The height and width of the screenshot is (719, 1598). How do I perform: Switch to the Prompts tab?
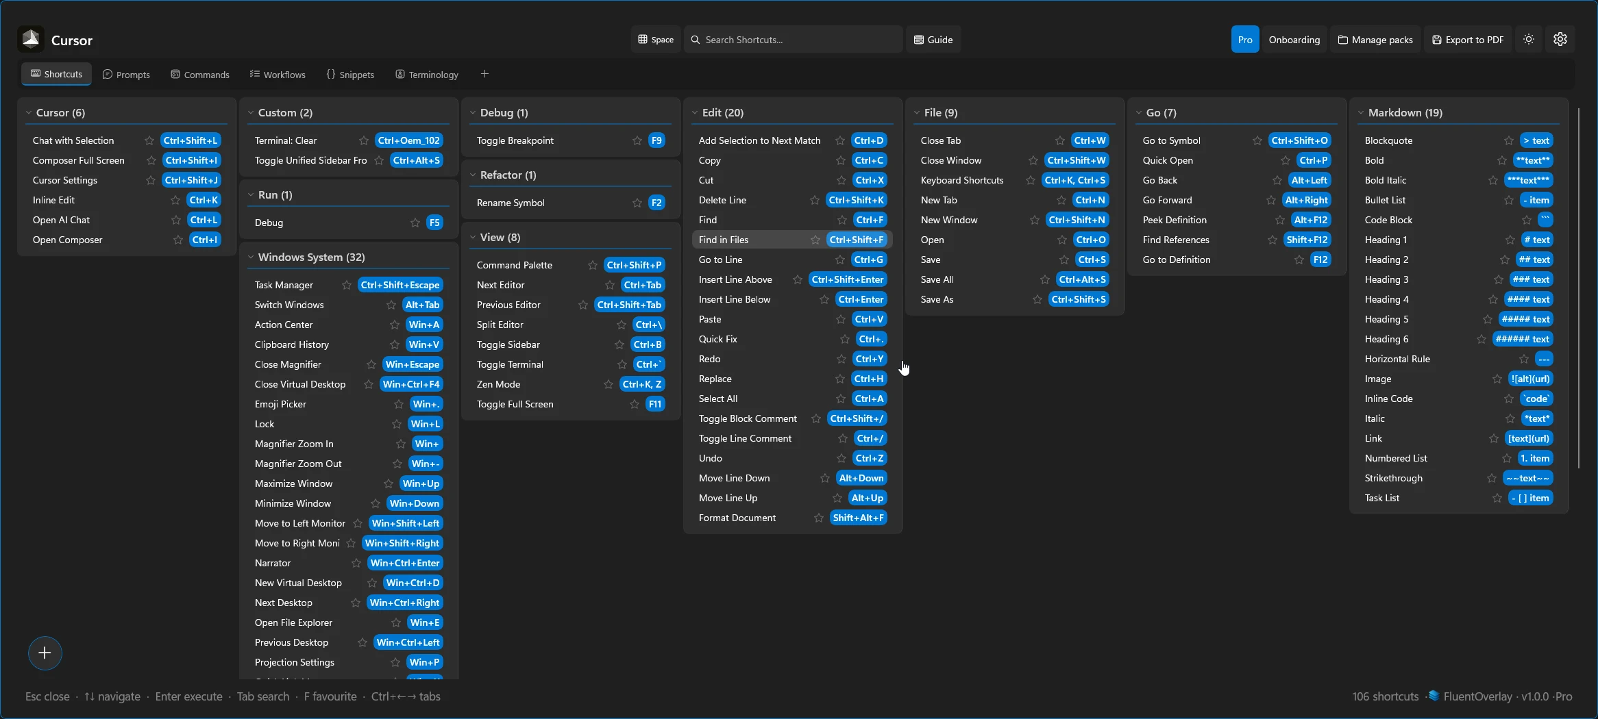126,74
